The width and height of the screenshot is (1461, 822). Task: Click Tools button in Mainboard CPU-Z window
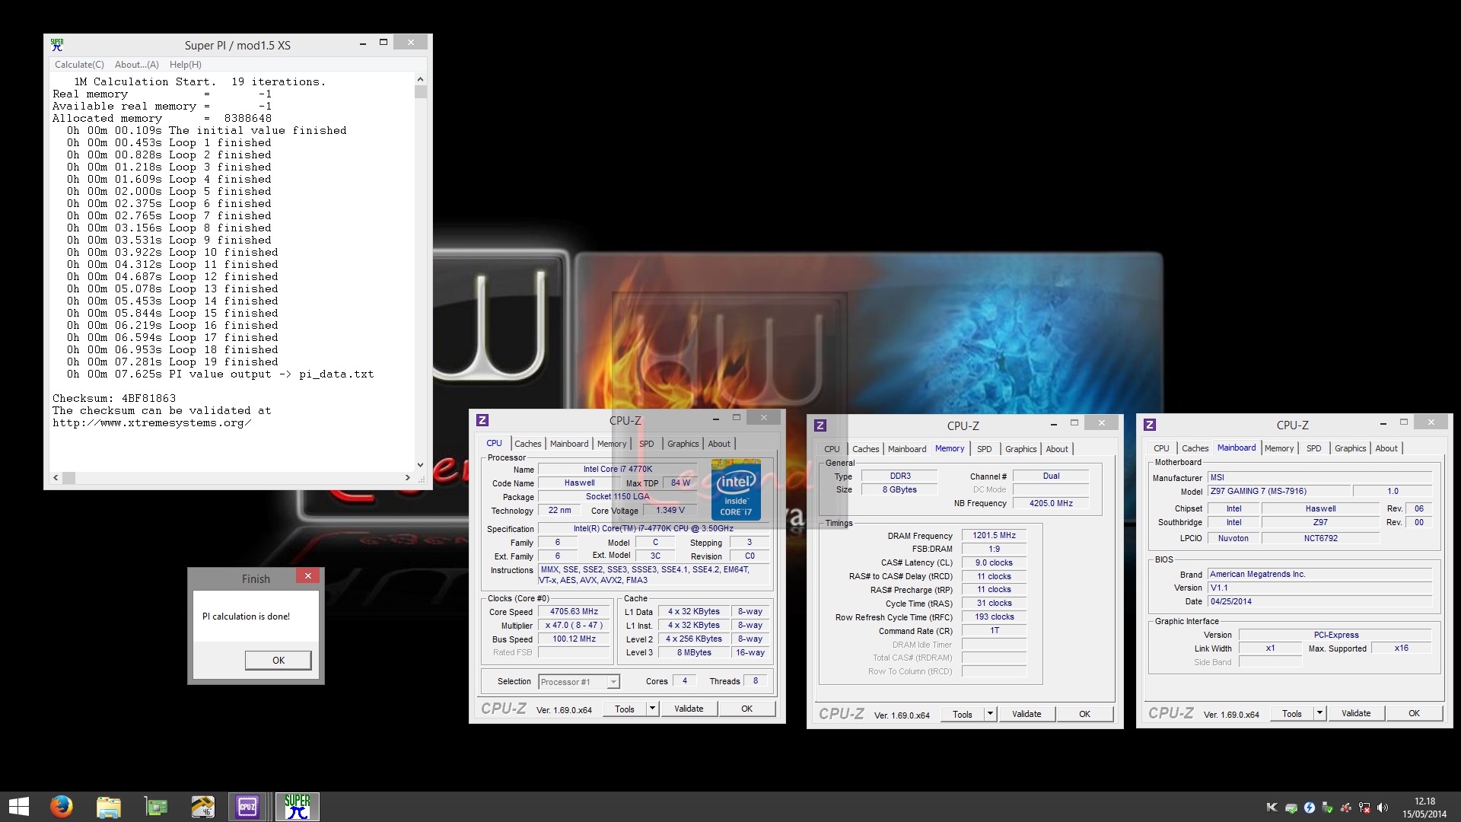coord(1292,713)
